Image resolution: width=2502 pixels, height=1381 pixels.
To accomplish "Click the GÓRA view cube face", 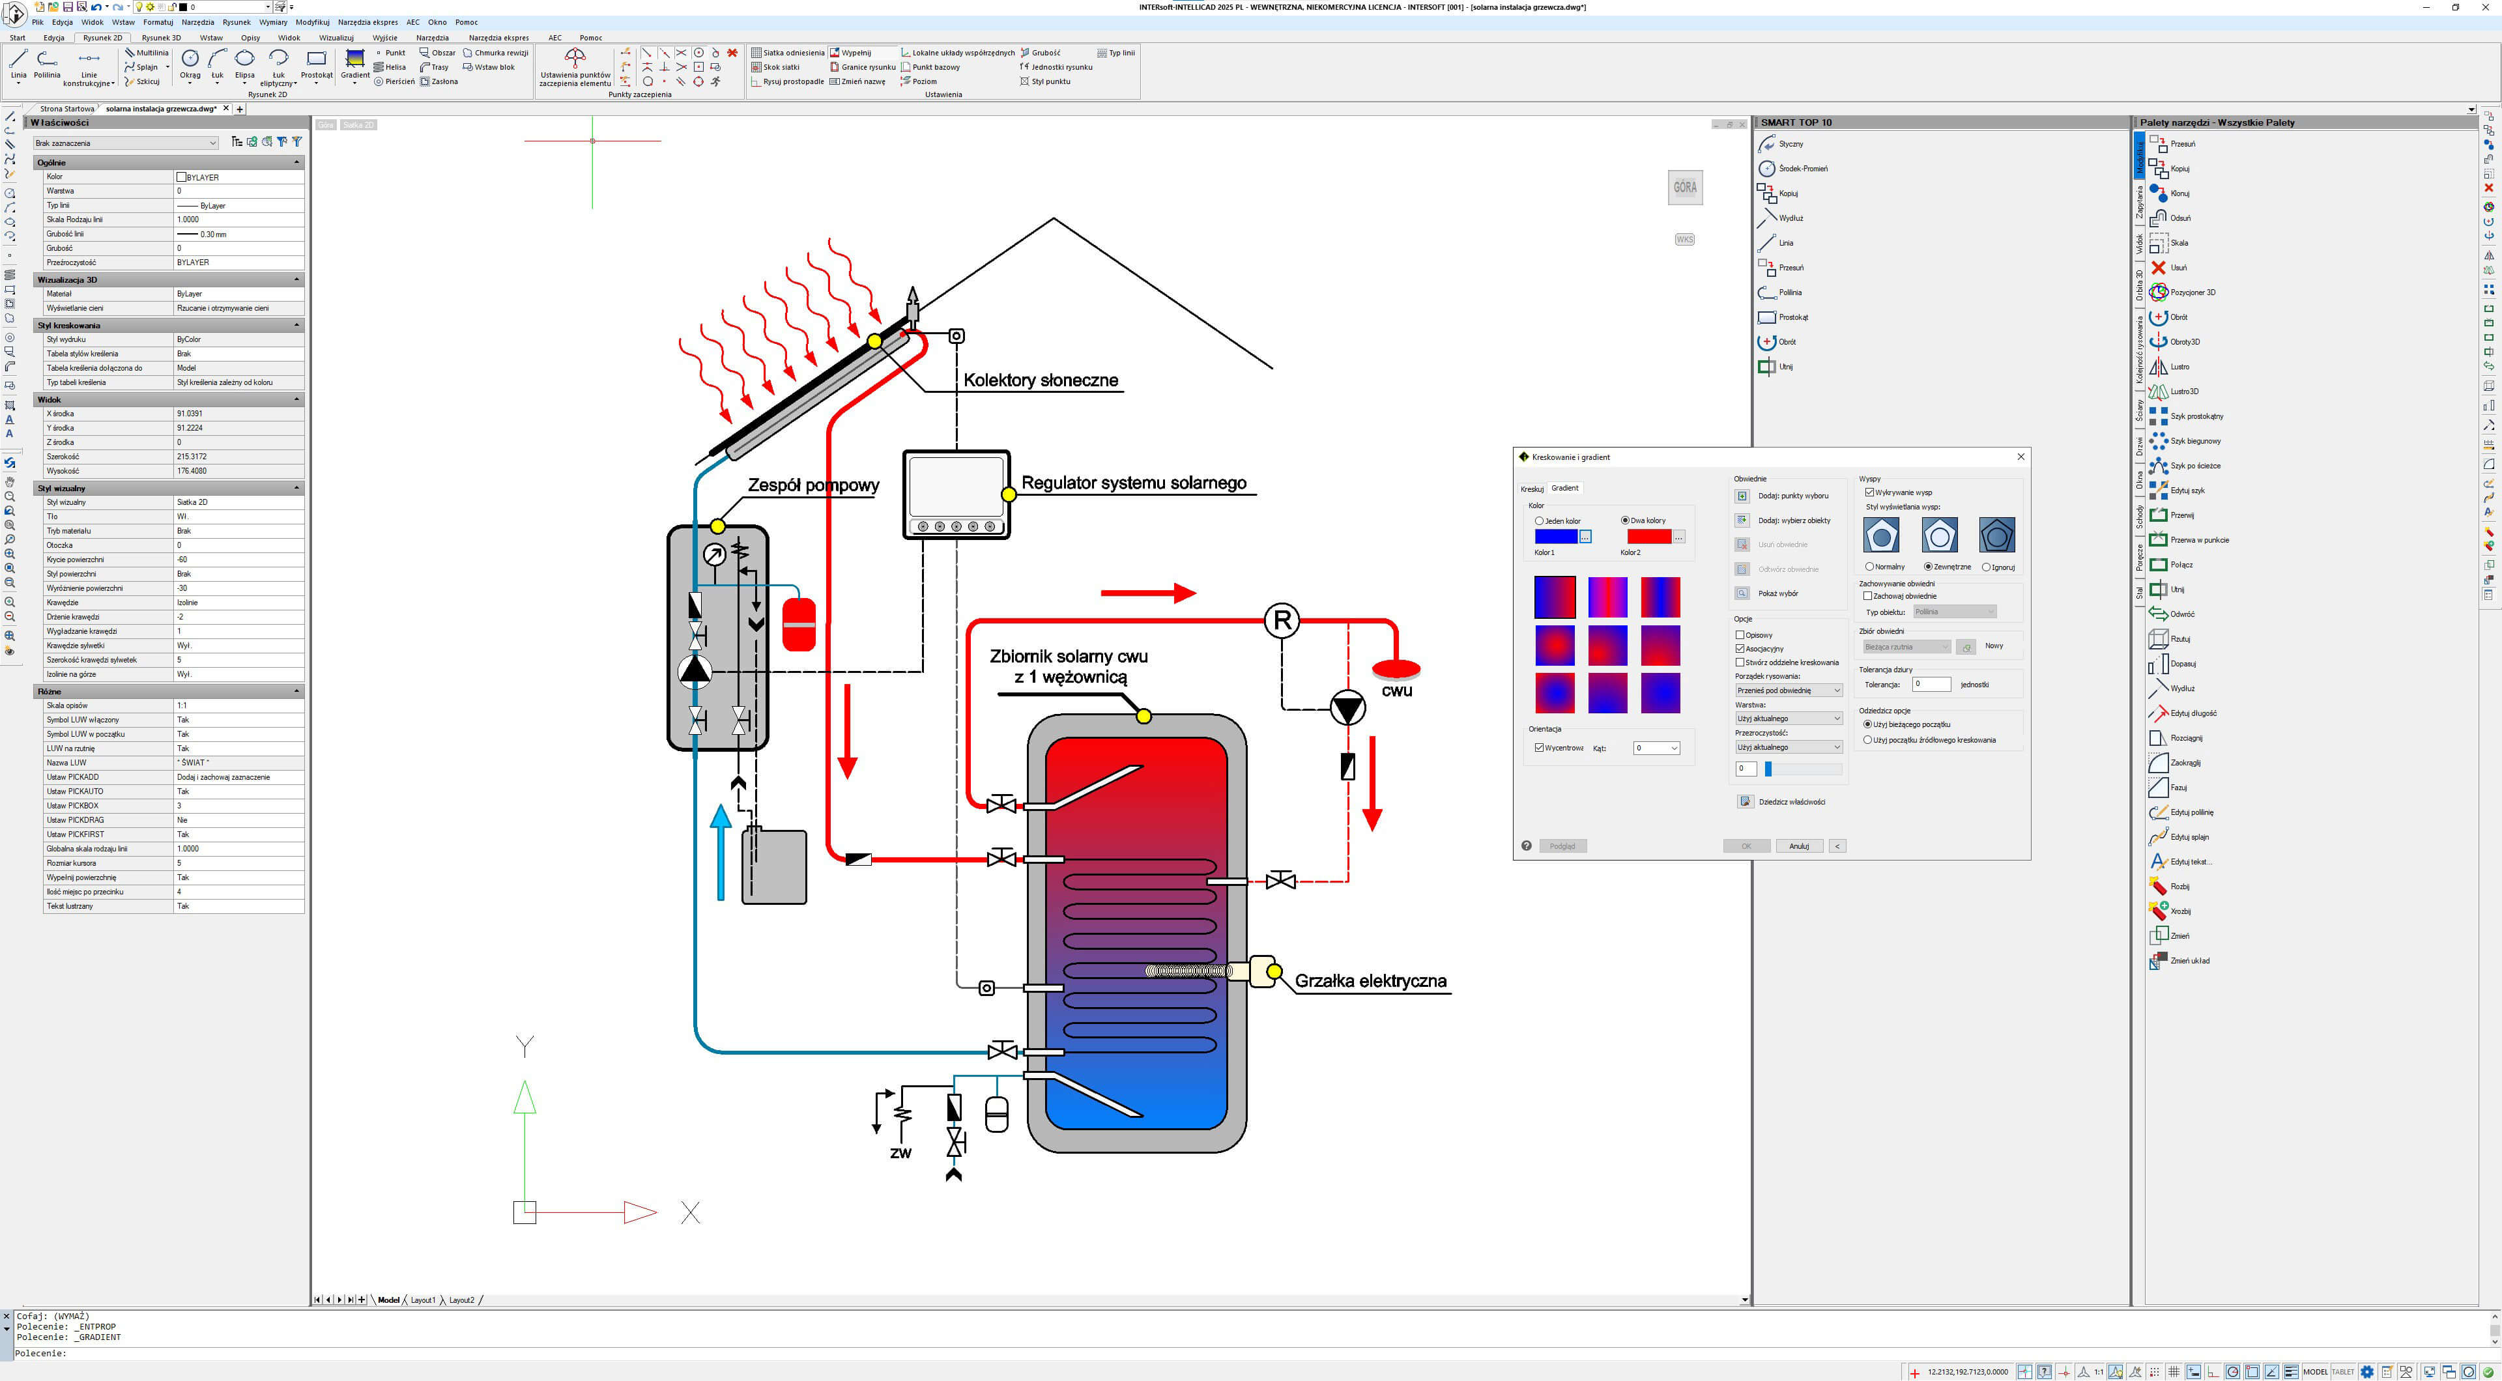I will (1685, 188).
